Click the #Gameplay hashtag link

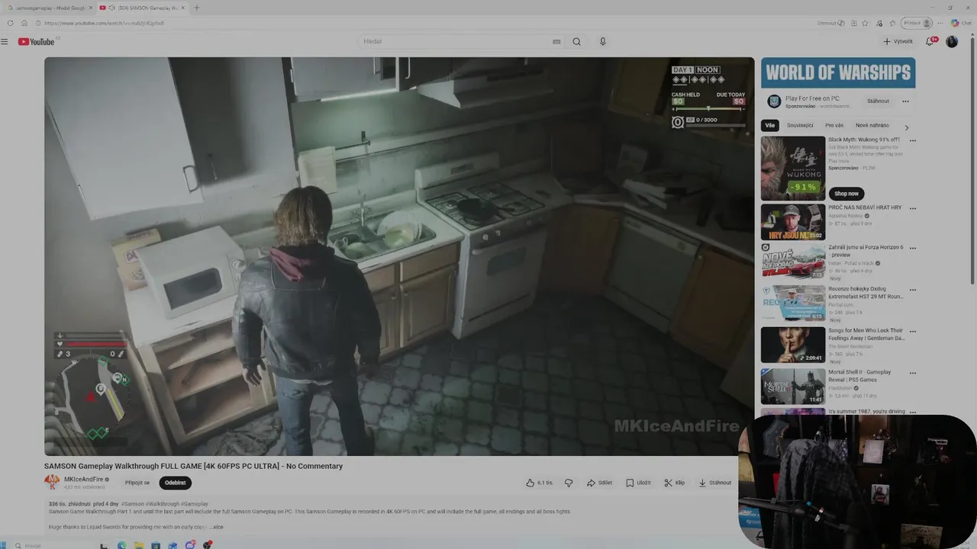point(195,504)
